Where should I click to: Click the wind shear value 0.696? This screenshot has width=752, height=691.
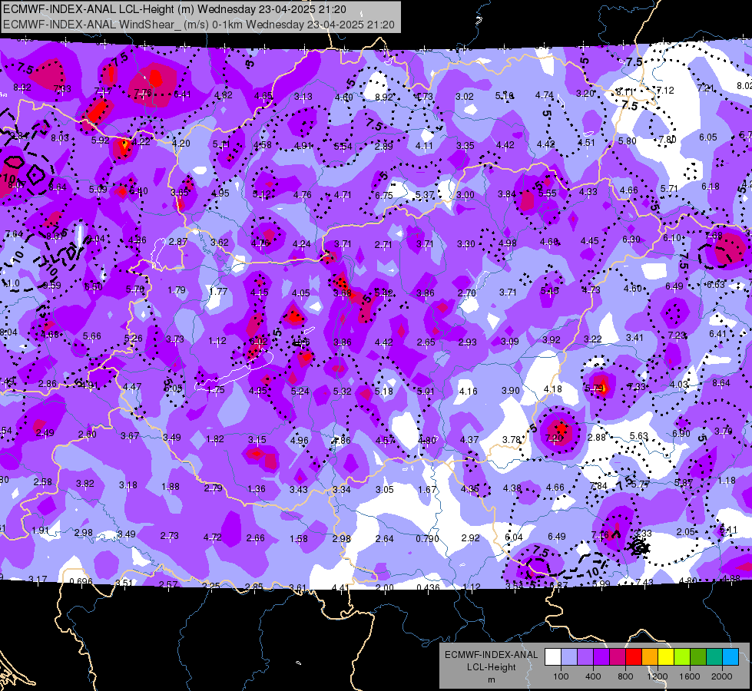pyautogui.click(x=81, y=582)
